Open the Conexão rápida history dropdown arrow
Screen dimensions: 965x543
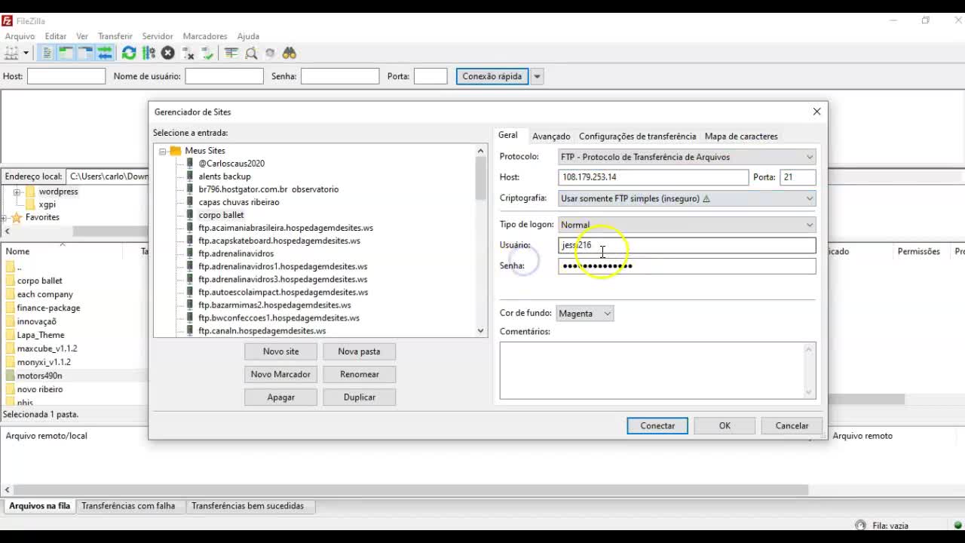tap(537, 76)
